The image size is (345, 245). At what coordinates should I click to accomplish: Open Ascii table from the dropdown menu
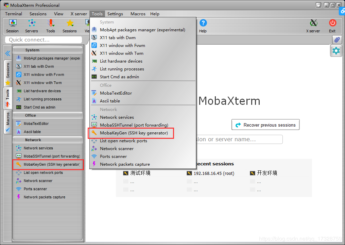(143, 101)
